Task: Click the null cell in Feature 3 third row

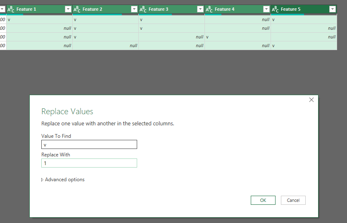Action: point(172,37)
